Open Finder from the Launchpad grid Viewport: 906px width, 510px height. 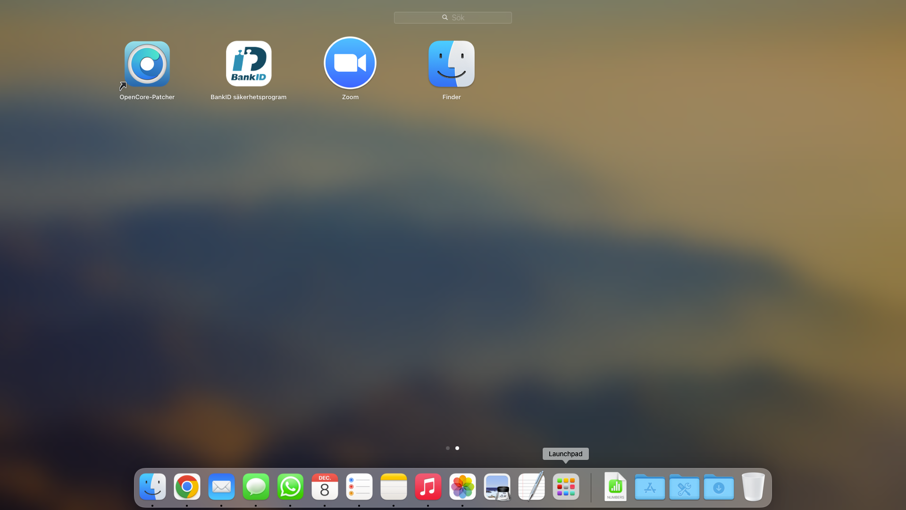452,64
